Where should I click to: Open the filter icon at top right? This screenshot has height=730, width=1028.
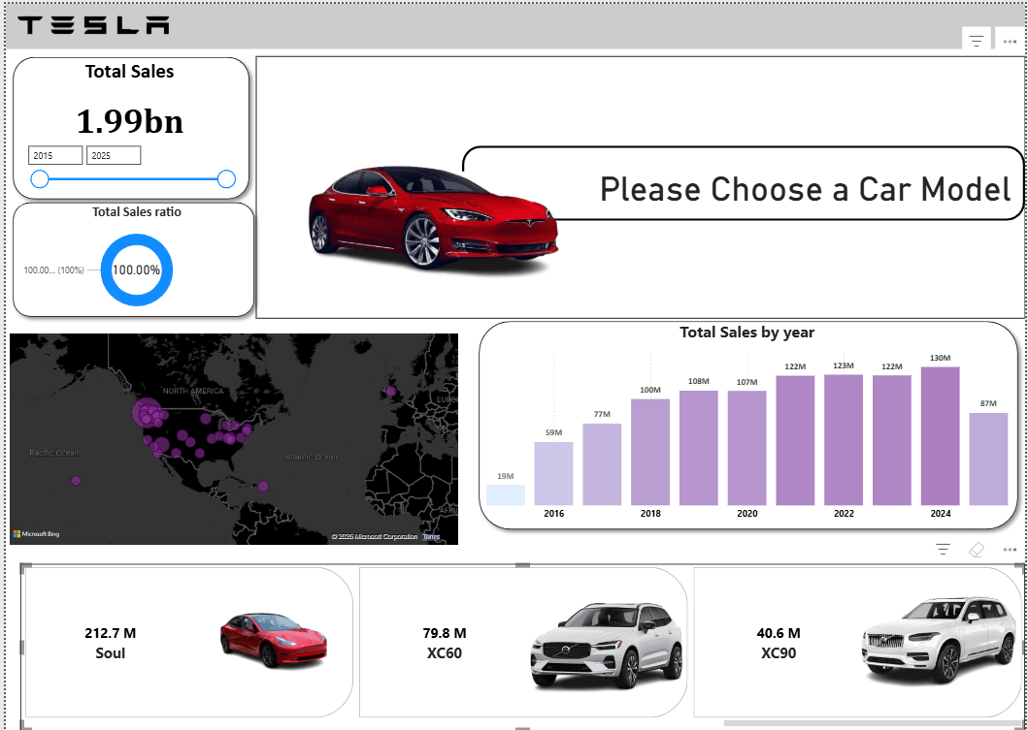[x=976, y=39]
